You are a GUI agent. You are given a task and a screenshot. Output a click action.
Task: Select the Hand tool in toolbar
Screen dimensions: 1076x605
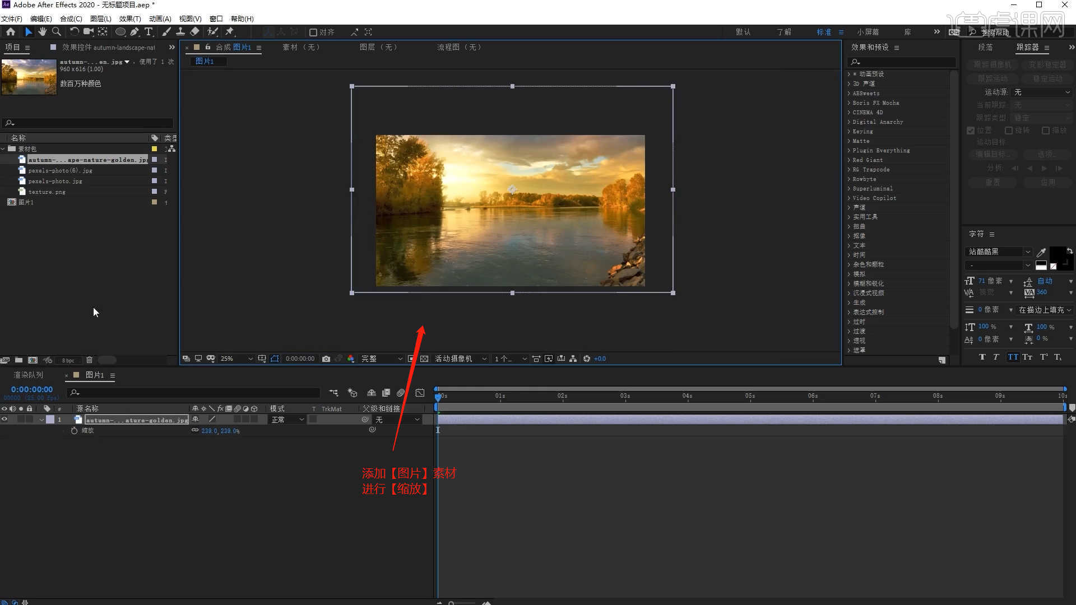[x=42, y=32]
